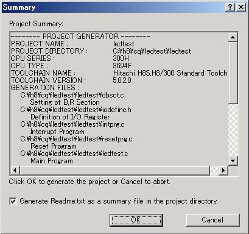Click the horizontal scrollbar thumb
Screen dimensions: 249x234
[x=114, y=170]
